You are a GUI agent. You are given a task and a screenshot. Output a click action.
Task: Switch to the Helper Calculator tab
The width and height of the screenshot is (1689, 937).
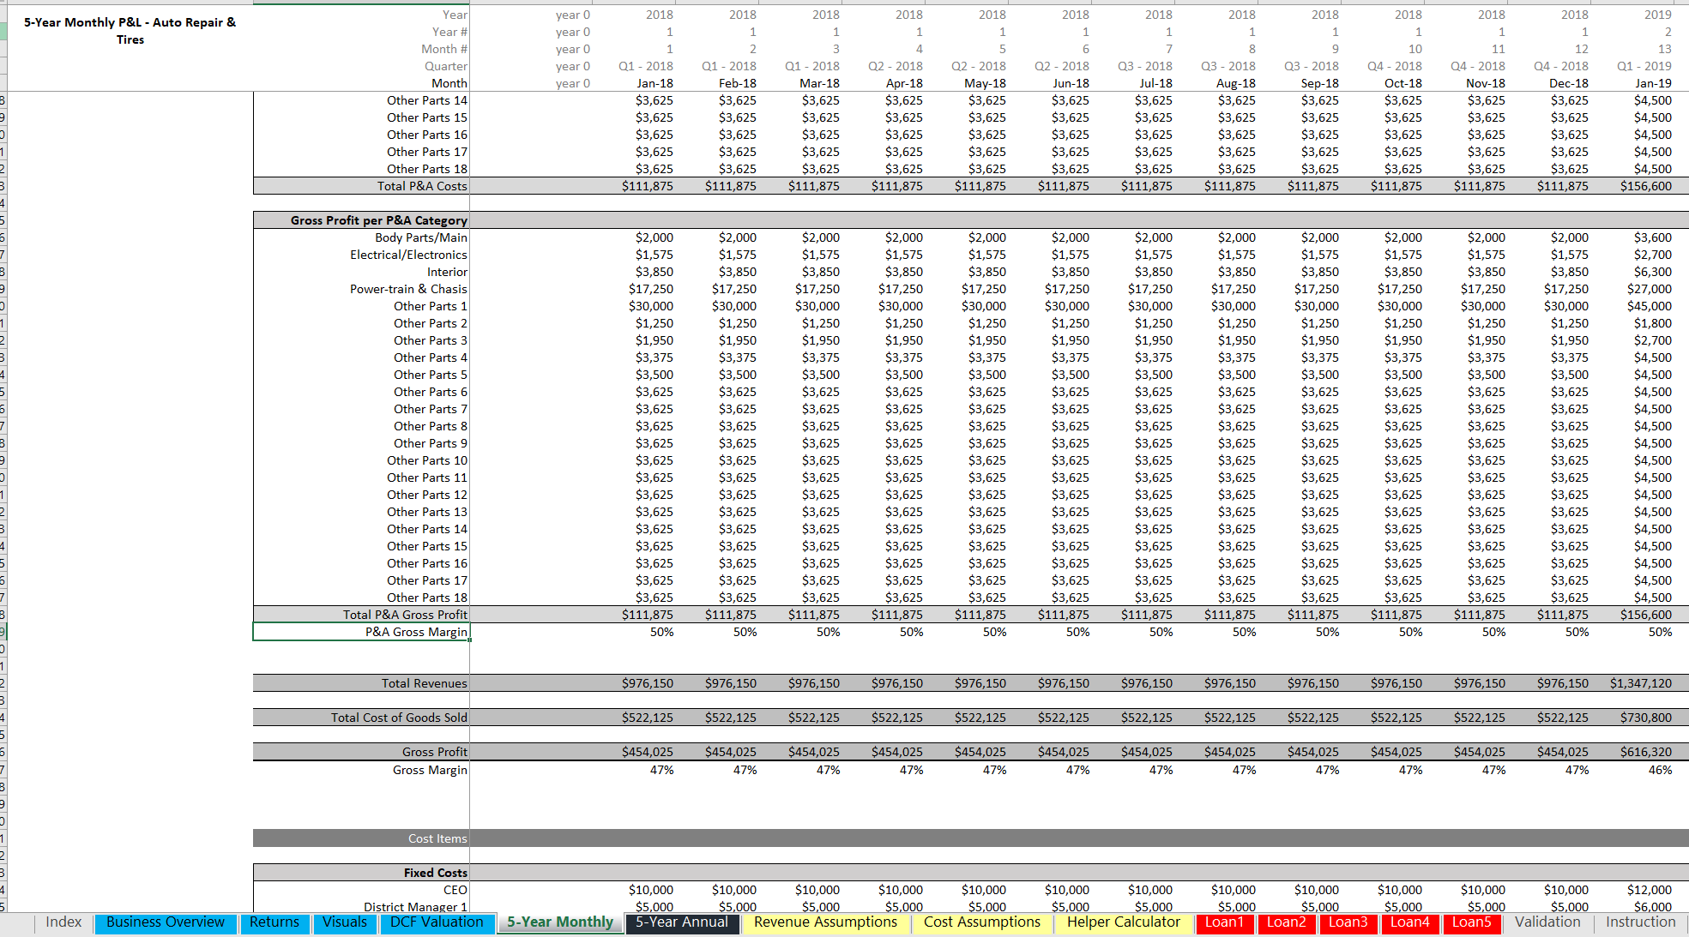tap(1124, 922)
